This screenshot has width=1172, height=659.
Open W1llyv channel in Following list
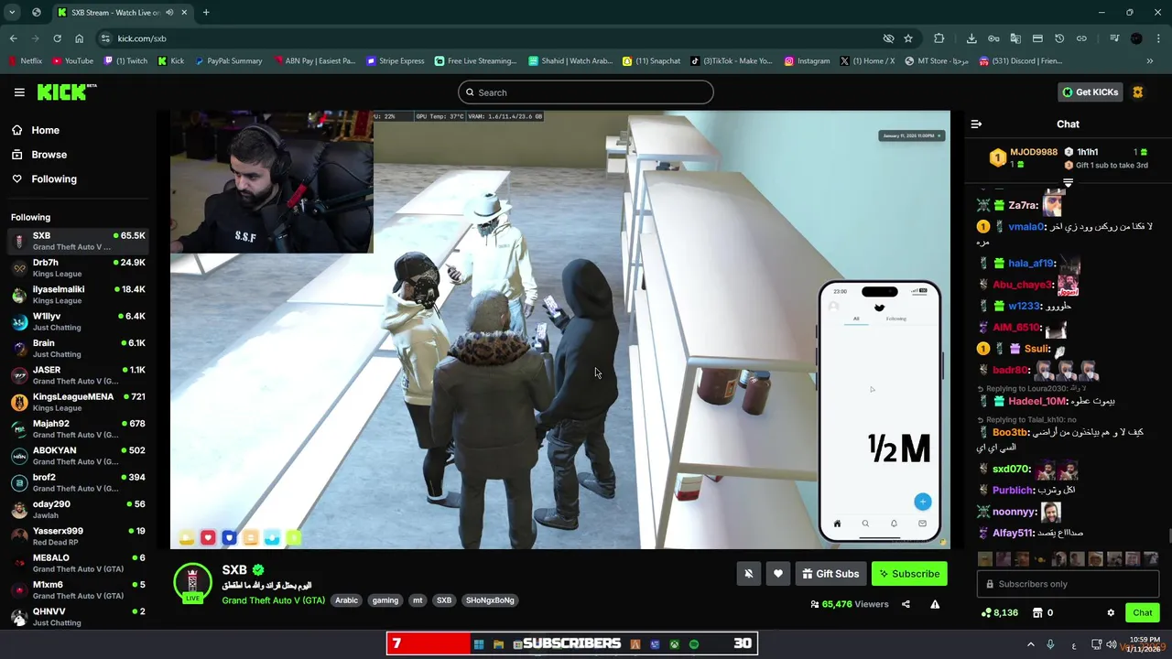tap(78, 321)
